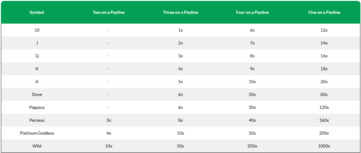Screen dimensions: 361x153
Task: Click the Platinum Goddess symbol name
Action: click(37, 133)
